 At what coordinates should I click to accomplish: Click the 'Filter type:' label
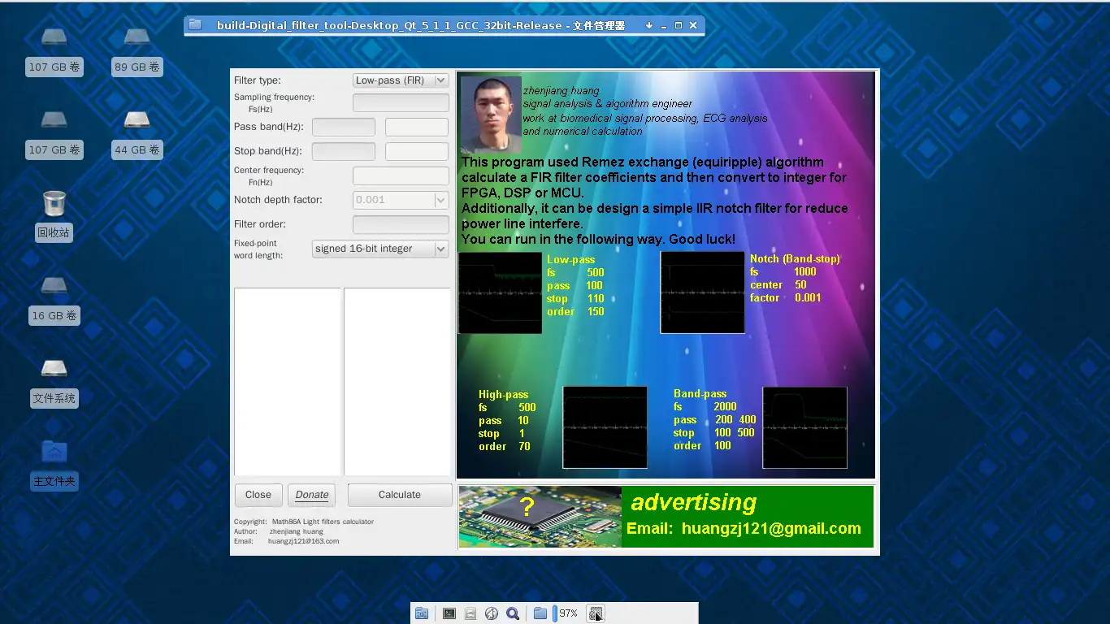point(258,80)
